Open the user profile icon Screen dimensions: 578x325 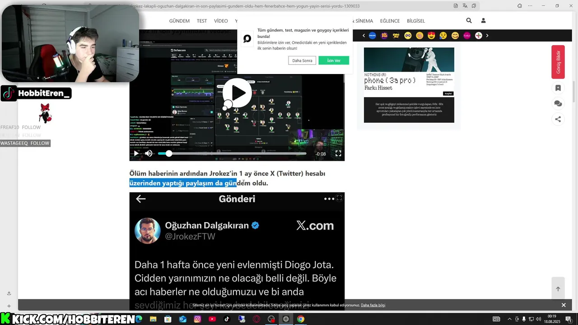pos(483,21)
